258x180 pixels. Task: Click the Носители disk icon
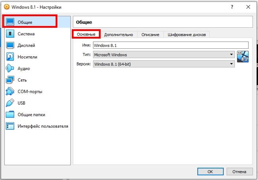point(10,57)
